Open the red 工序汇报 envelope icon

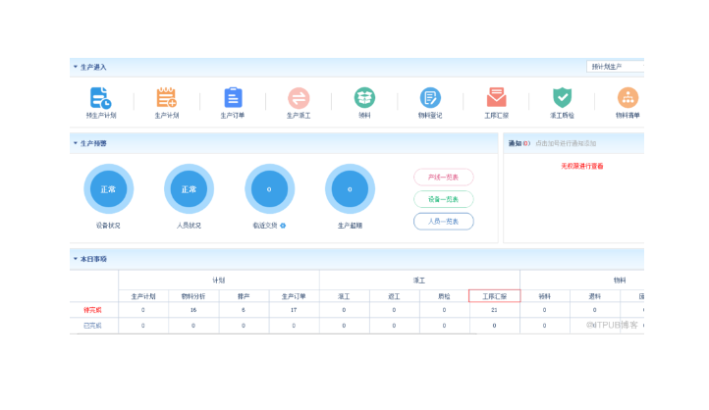pyautogui.click(x=496, y=97)
